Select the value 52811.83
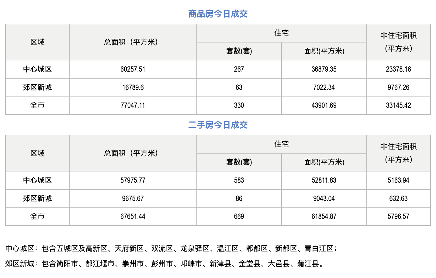This screenshot has height=278, width=436. click(324, 180)
